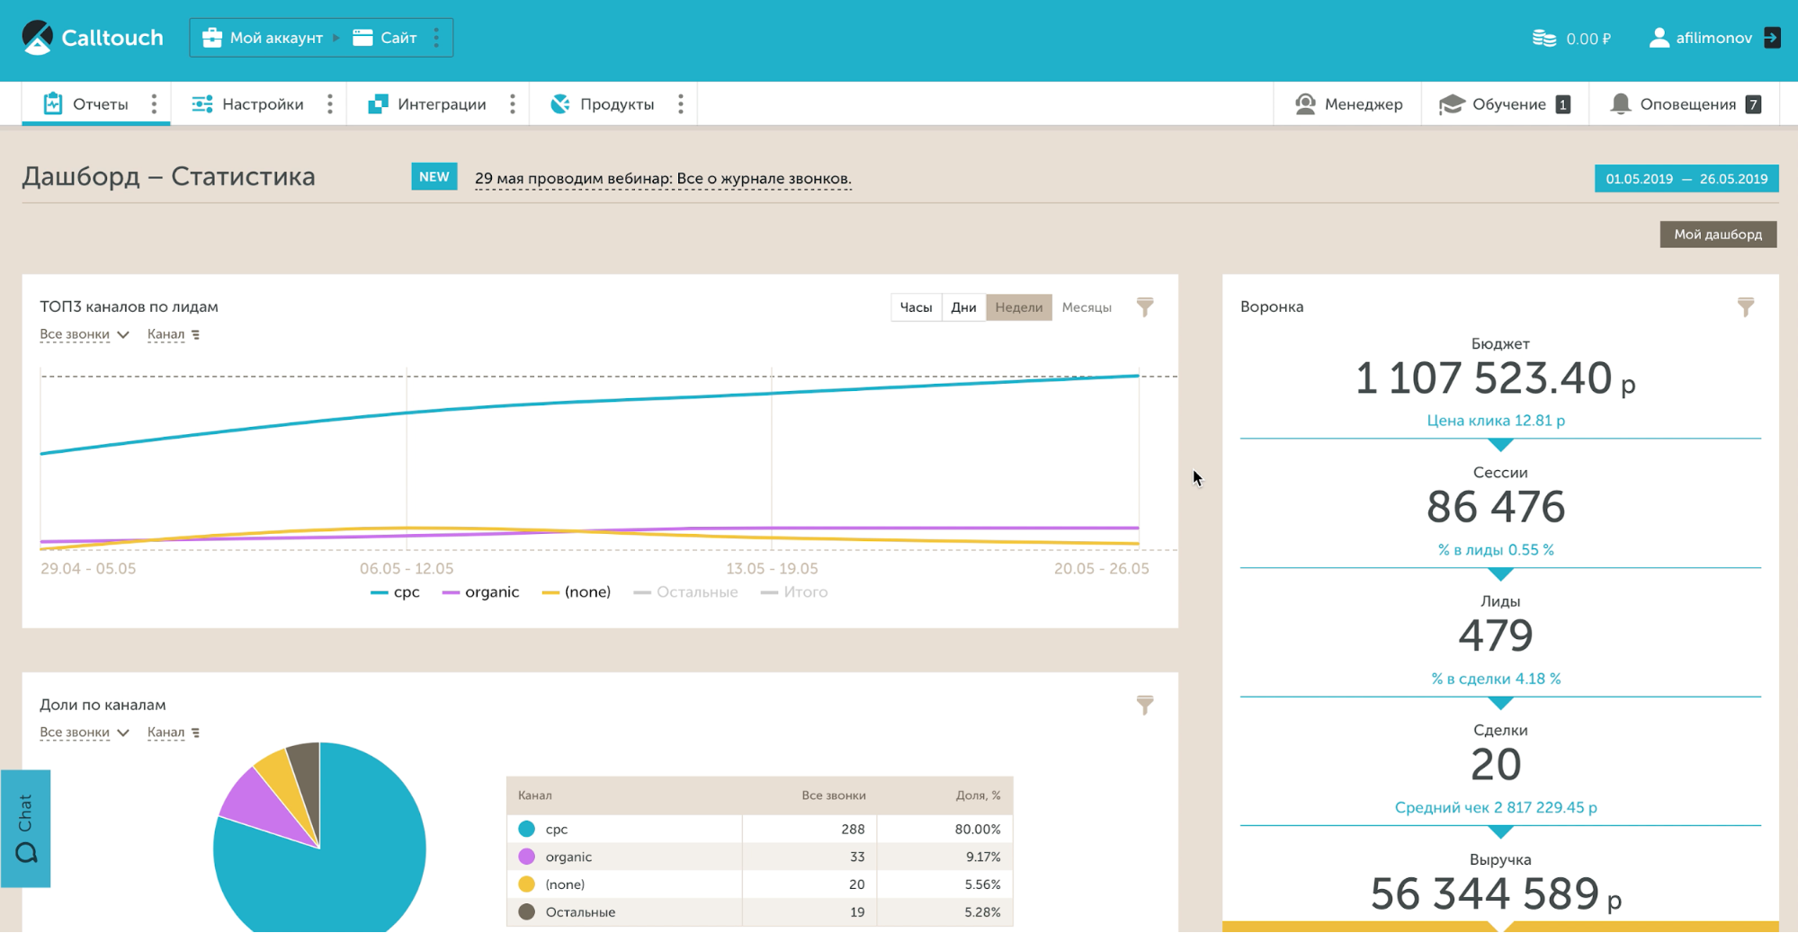Open the three-dot menu next to Сайт
Image resolution: width=1798 pixels, height=933 pixels.
437,38
